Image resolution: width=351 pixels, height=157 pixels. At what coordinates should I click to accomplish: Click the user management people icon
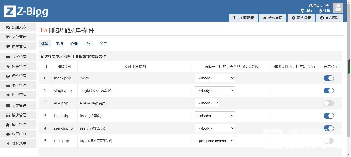click(x=8, y=95)
